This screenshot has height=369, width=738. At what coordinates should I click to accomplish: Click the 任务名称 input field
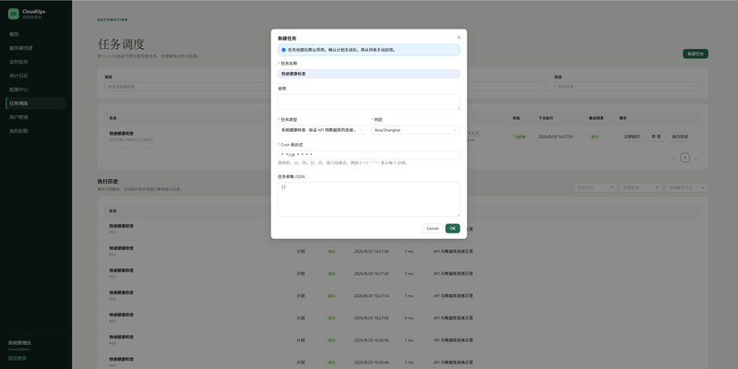click(368, 74)
